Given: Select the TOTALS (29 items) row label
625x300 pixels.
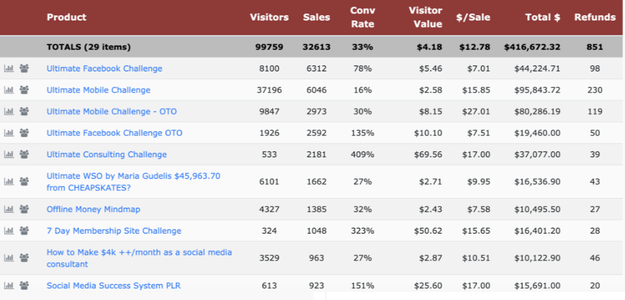Looking at the screenshot, I should [89, 47].
